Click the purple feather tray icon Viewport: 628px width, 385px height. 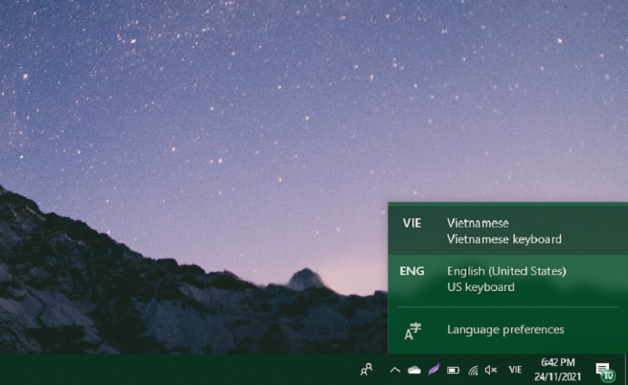tap(434, 369)
